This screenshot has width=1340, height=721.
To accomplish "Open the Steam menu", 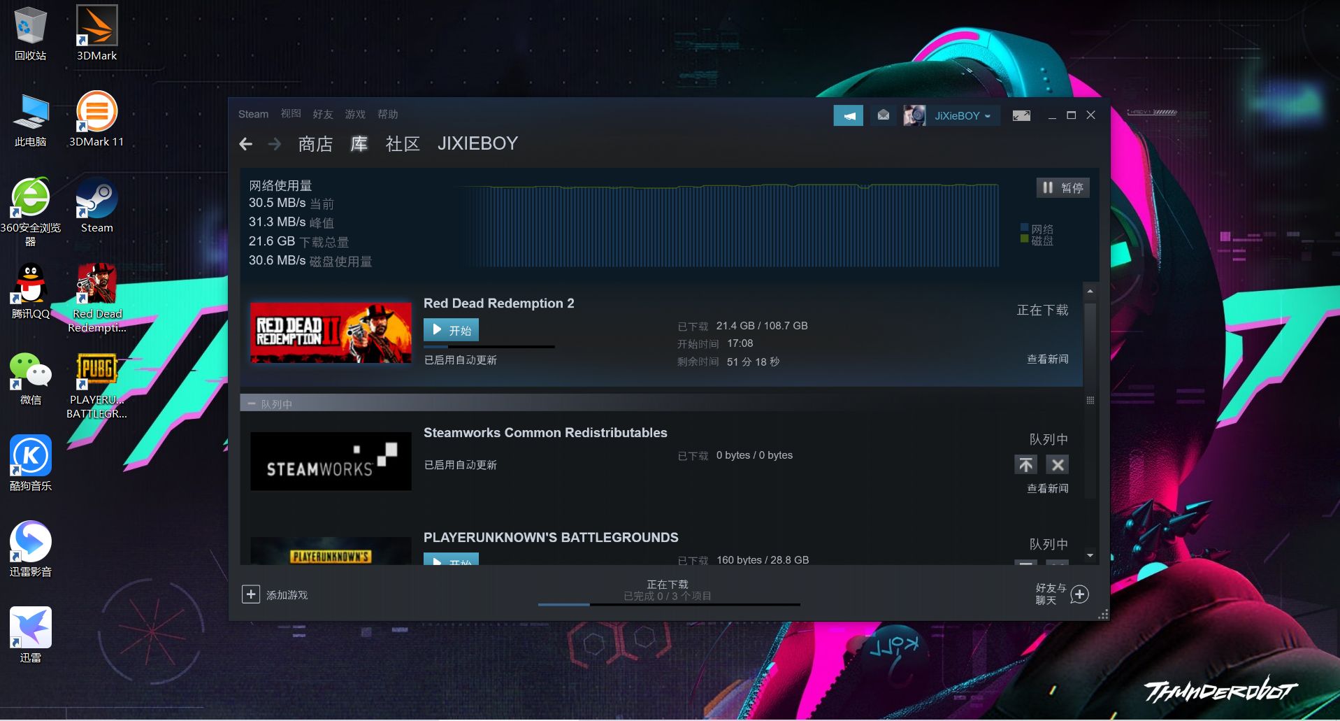I will click(253, 115).
